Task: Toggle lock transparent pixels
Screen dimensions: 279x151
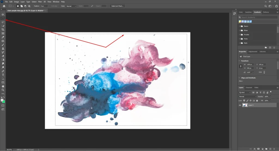Action: 244,101
